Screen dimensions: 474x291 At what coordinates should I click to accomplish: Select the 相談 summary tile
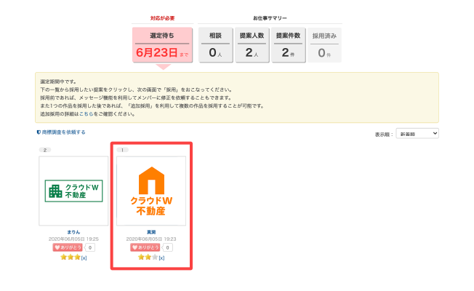pos(214,45)
